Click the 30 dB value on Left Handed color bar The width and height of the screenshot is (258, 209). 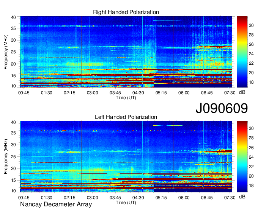(x=251, y=128)
